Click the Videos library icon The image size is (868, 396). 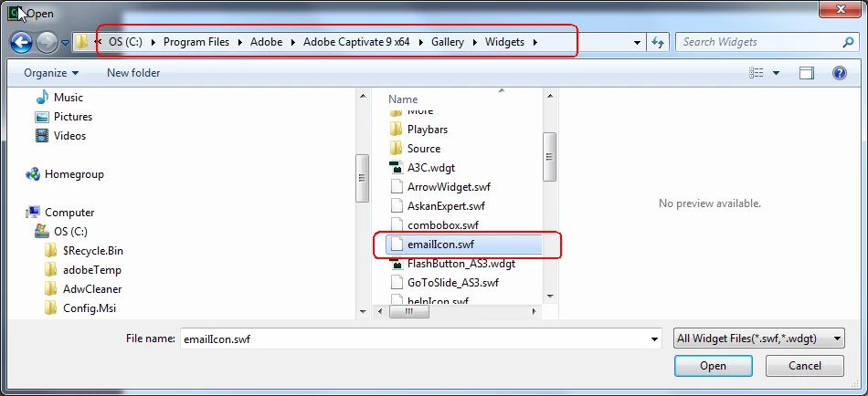pos(42,136)
